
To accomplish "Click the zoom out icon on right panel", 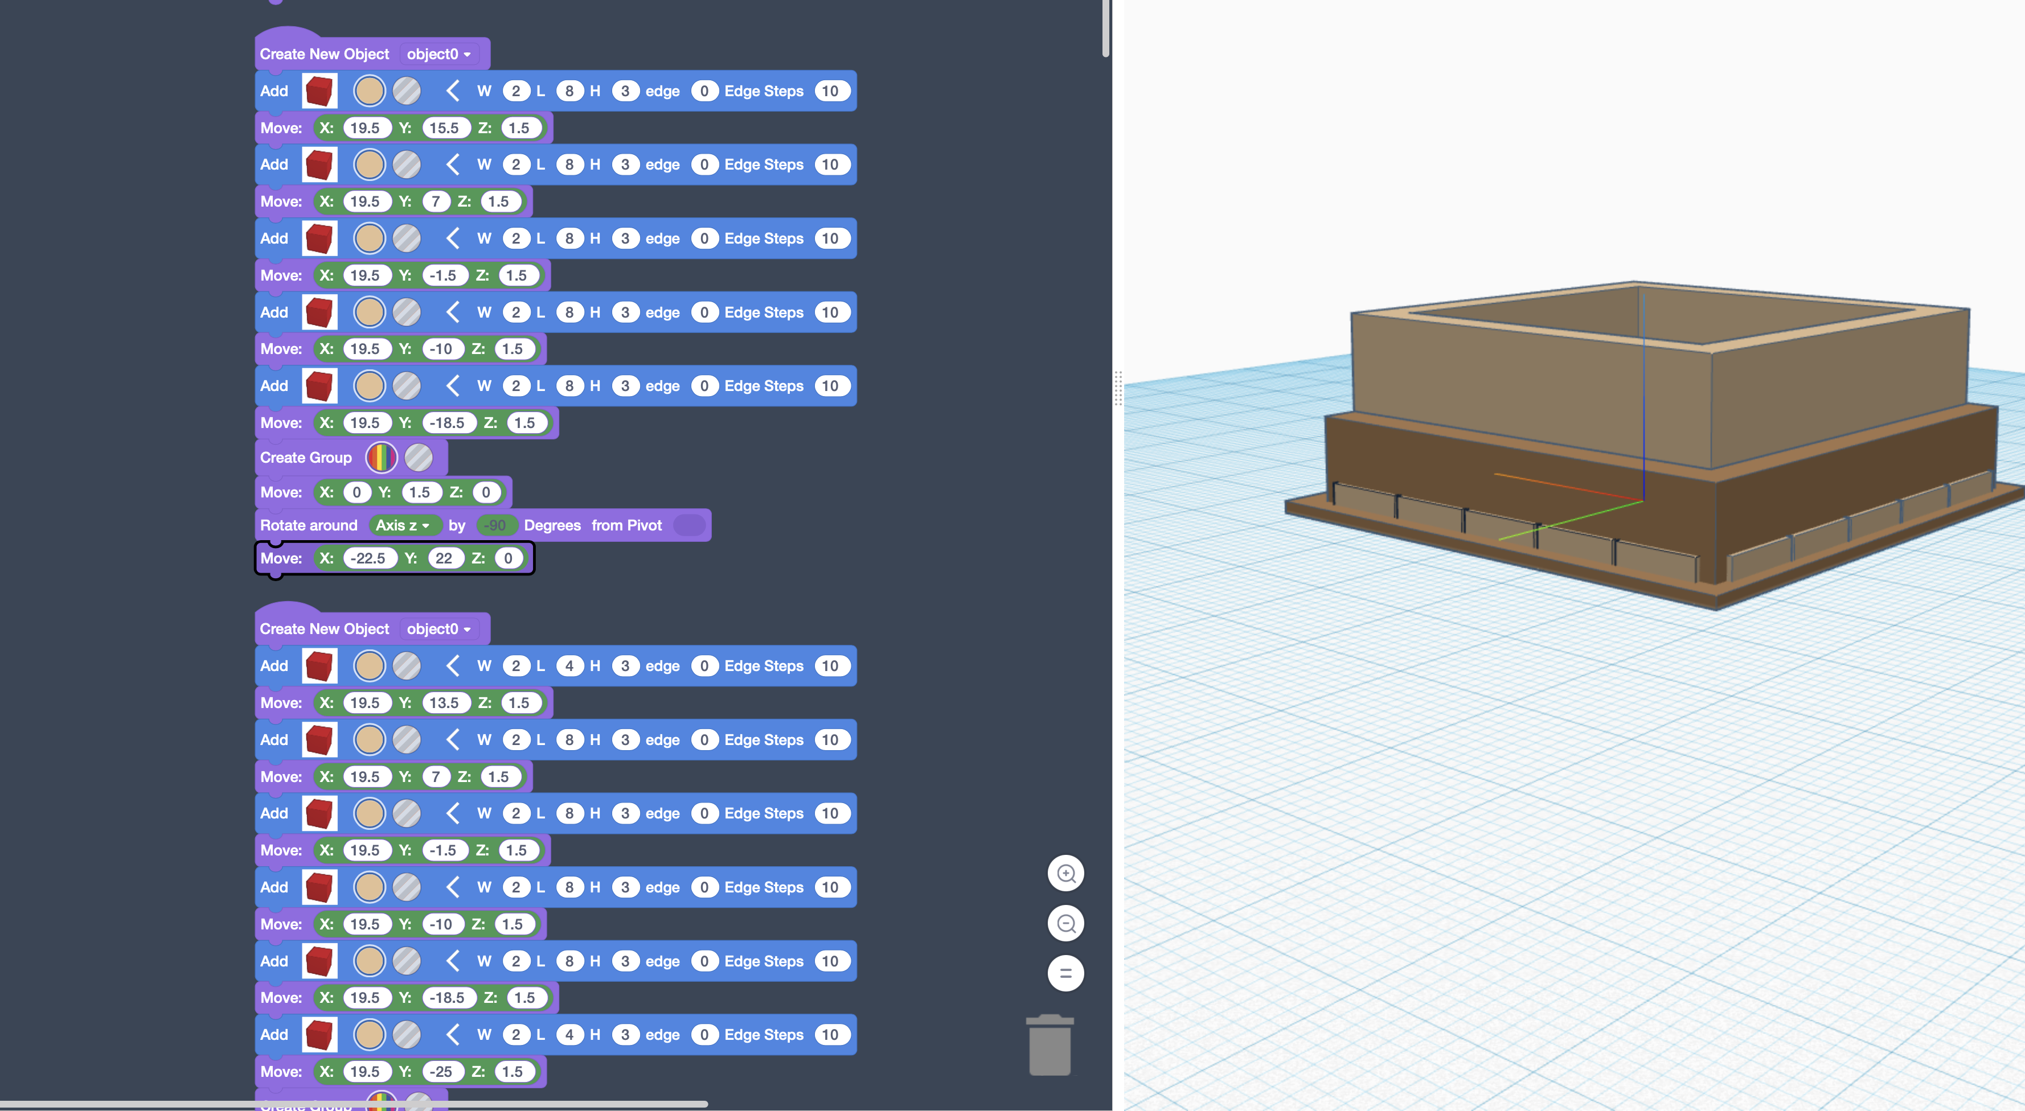I will click(1066, 922).
